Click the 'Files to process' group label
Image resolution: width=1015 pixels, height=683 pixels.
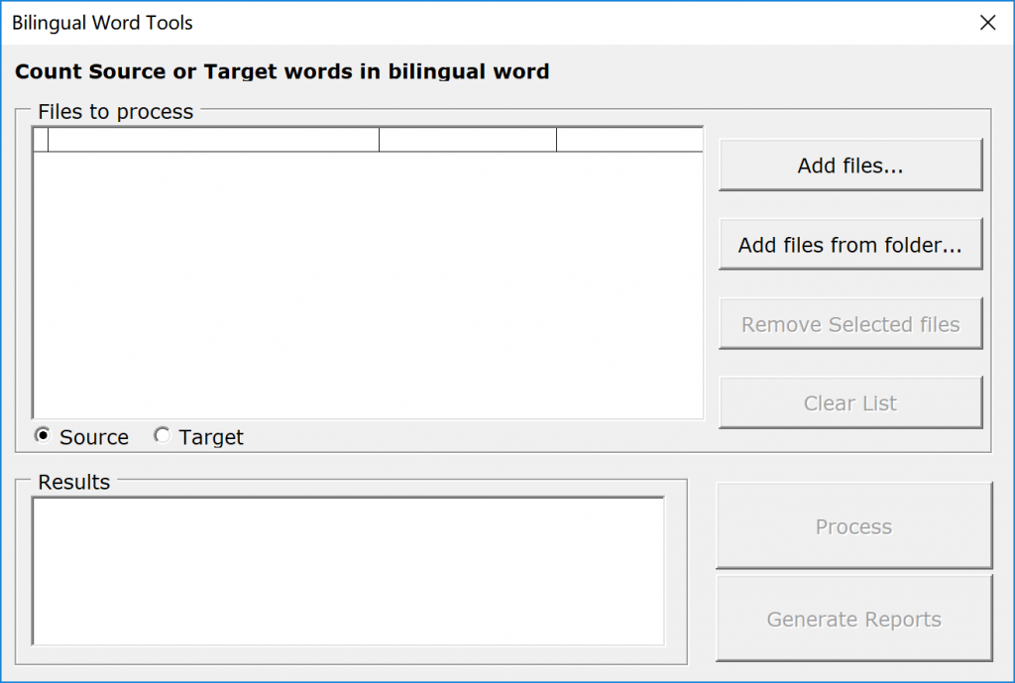pos(115,112)
